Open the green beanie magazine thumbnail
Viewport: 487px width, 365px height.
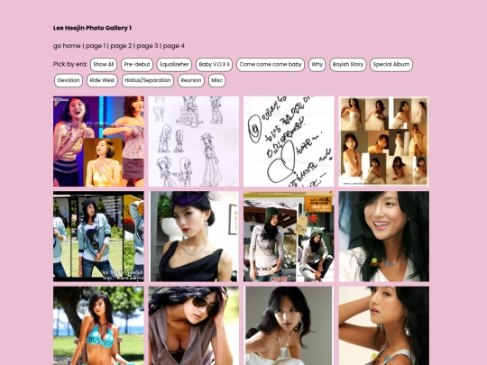(289, 236)
